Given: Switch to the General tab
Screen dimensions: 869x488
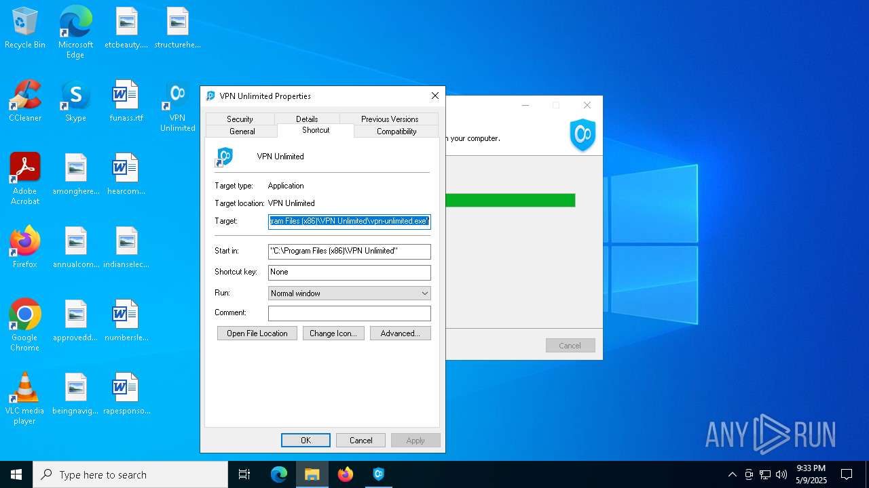Looking at the screenshot, I should [x=242, y=131].
